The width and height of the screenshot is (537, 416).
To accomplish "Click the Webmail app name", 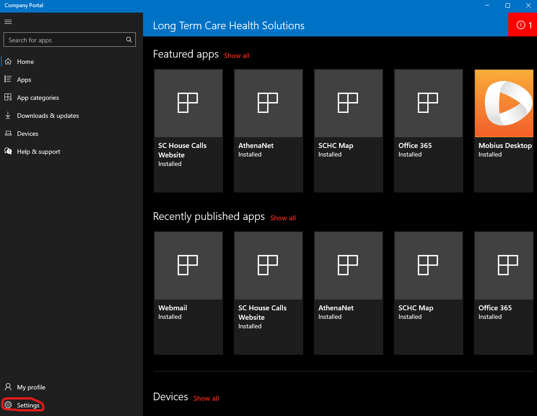I will coord(173,308).
